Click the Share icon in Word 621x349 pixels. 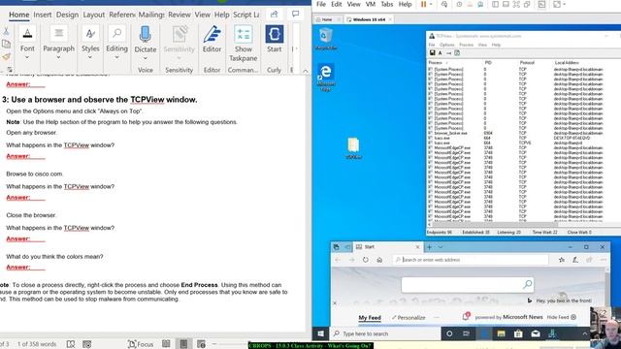274,15
